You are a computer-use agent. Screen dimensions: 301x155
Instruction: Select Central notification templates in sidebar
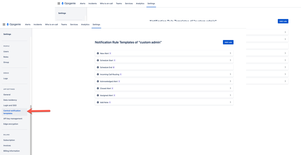(14, 112)
